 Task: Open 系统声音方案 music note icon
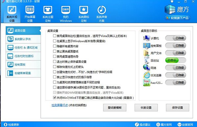pyautogui.click(x=102, y=14)
